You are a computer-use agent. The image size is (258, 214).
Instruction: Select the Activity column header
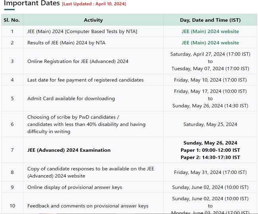pyautogui.click(x=93, y=20)
